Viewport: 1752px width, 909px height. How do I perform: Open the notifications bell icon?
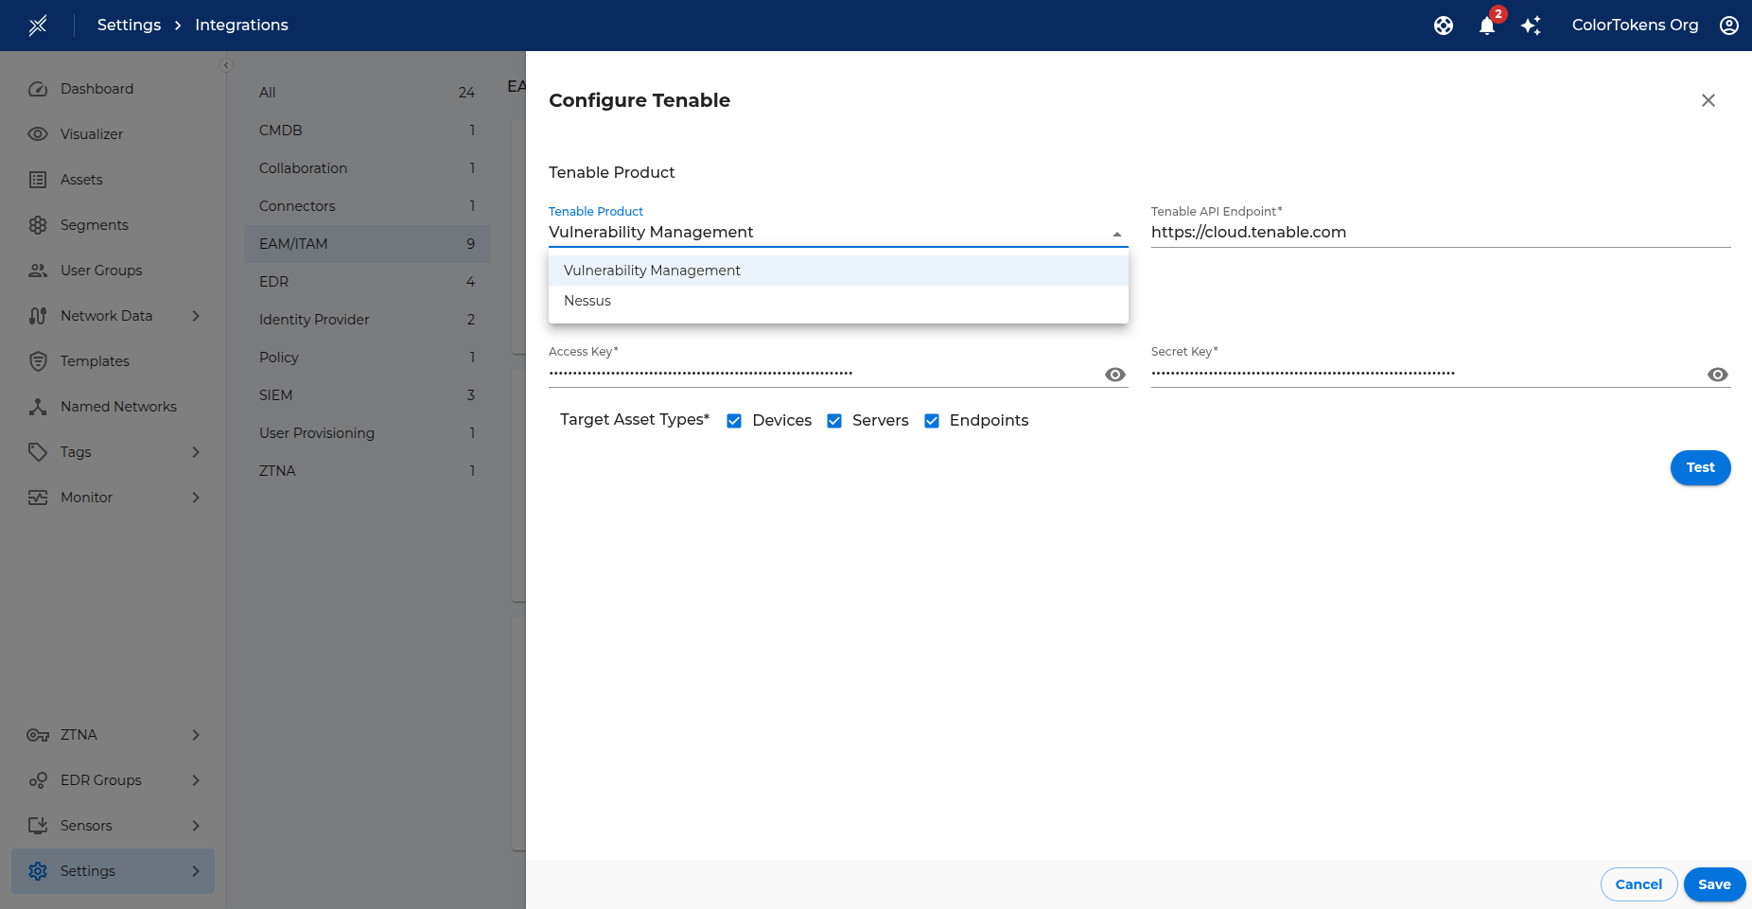pos(1486,26)
